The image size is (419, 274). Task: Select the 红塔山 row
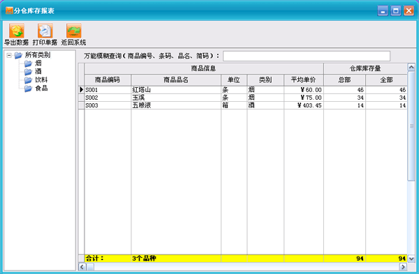pos(246,90)
